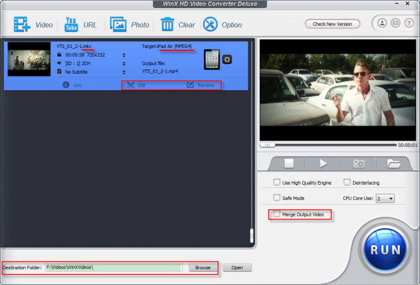This screenshot has height=285, width=420.
Task: Play the preview video
Action: click(323, 163)
